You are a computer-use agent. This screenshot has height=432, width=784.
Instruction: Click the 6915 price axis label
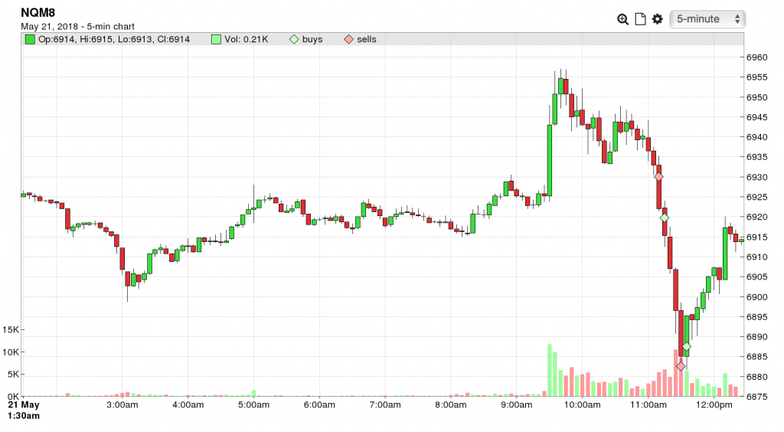coord(757,237)
